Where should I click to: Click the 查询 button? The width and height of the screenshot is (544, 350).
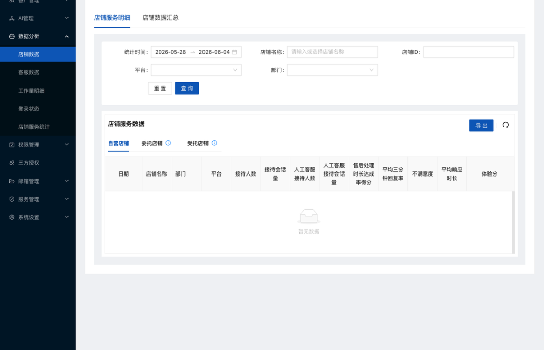point(187,89)
